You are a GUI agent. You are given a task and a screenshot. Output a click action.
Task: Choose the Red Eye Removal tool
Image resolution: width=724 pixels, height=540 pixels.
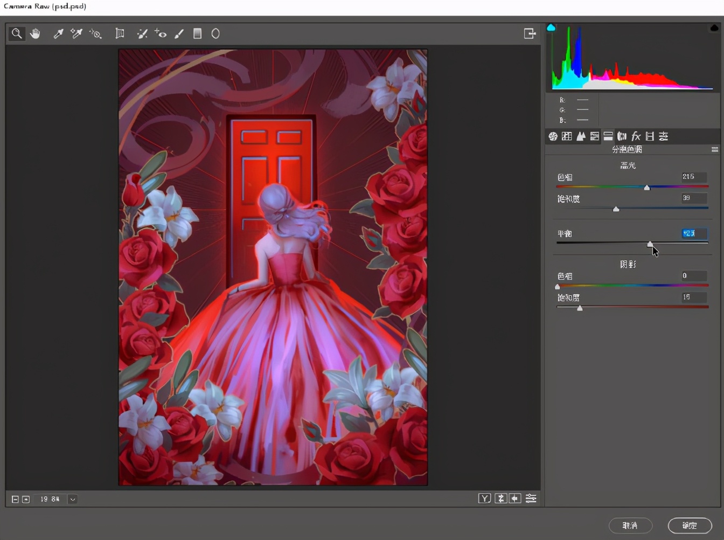click(x=161, y=34)
